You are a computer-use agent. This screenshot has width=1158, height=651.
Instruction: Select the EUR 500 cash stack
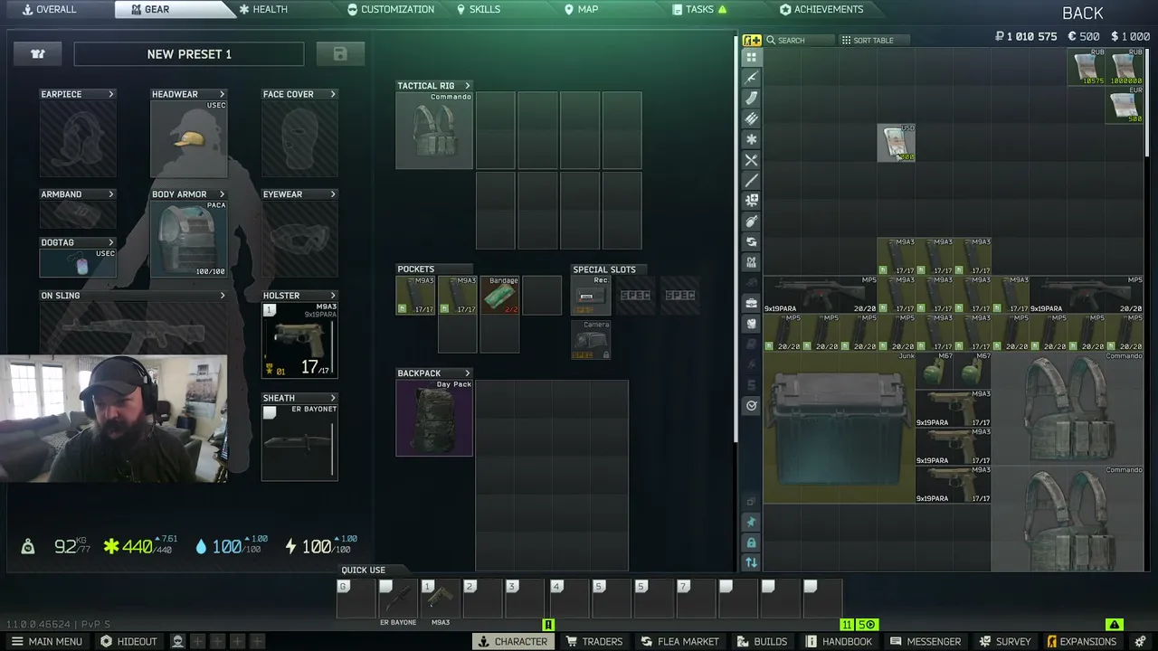1126,105
